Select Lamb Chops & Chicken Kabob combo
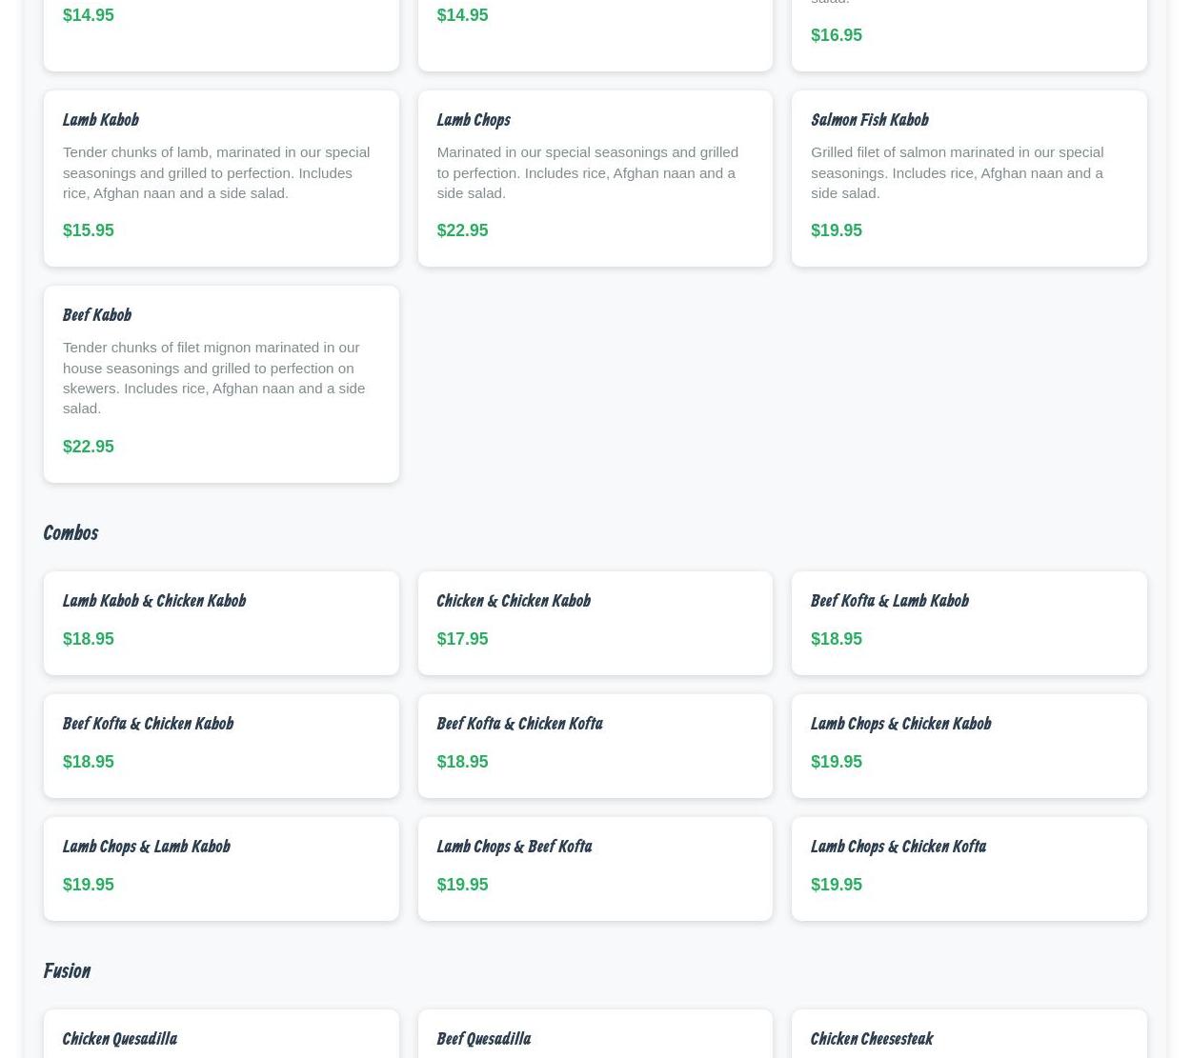This screenshot has height=1058, width=1191. click(x=899, y=724)
